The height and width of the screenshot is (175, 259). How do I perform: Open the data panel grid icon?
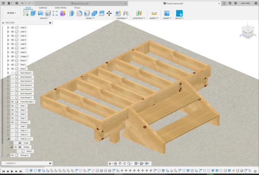click(3, 3)
